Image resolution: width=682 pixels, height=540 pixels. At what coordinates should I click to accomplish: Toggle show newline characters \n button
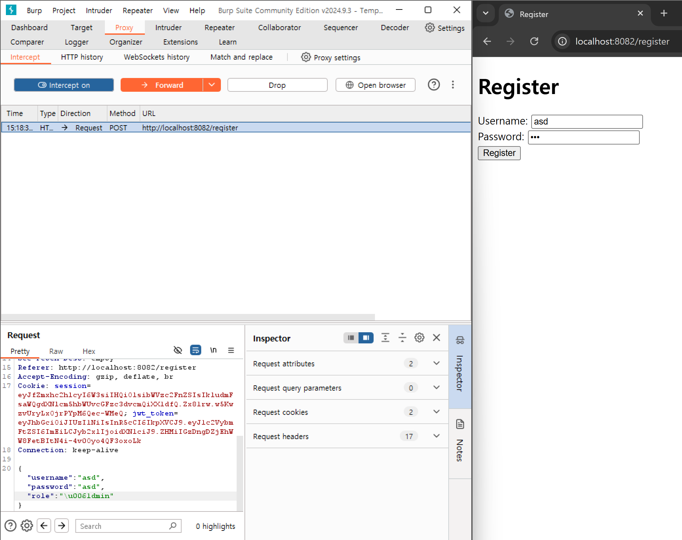[x=213, y=350]
